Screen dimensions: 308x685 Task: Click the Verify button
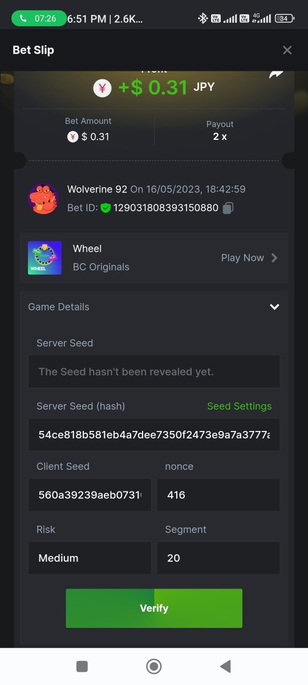(x=154, y=609)
